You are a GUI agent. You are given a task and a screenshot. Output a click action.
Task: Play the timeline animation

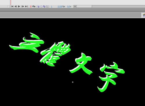19,6
